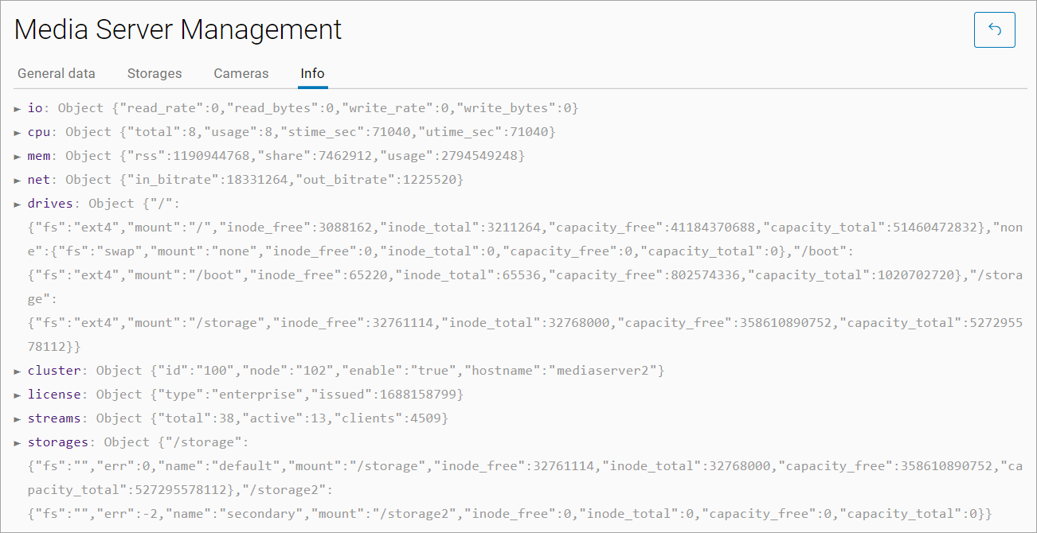Switch to the General data tab
The image size is (1037, 533).
(57, 73)
